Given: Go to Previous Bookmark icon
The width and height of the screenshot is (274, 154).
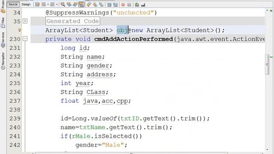Looking at the screenshot, I should pyautogui.click(x=89, y=5).
